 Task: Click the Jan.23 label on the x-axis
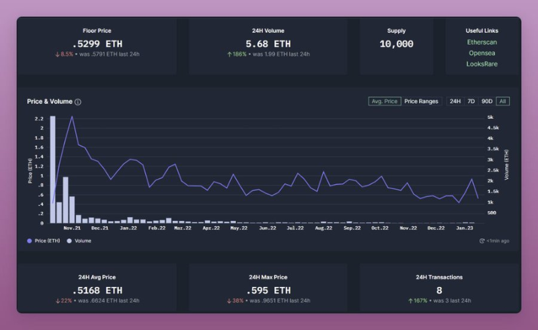click(465, 228)
